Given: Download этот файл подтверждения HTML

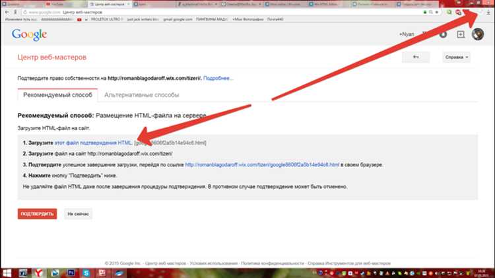Looking at the screenshot, I should (x=93, y=143).
